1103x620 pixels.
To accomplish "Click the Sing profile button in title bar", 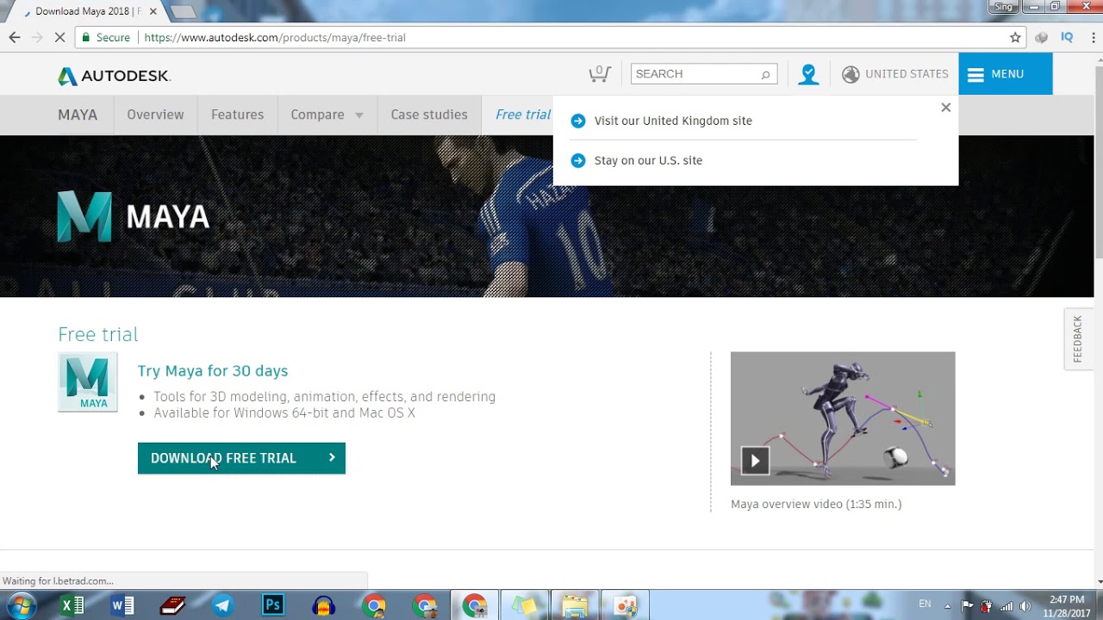I will tap(1004, 7).
